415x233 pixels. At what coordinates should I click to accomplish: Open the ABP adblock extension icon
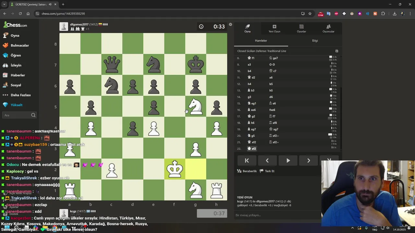click(336, 14)
